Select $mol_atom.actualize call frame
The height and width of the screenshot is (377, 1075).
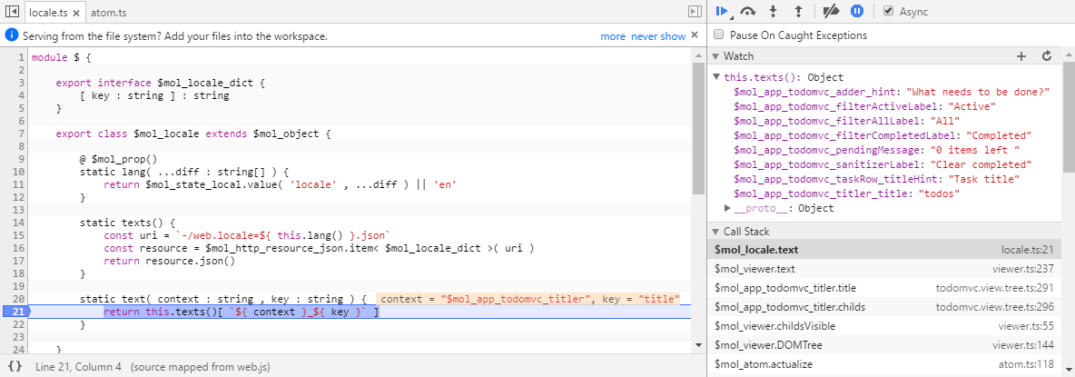click(884, 364)
